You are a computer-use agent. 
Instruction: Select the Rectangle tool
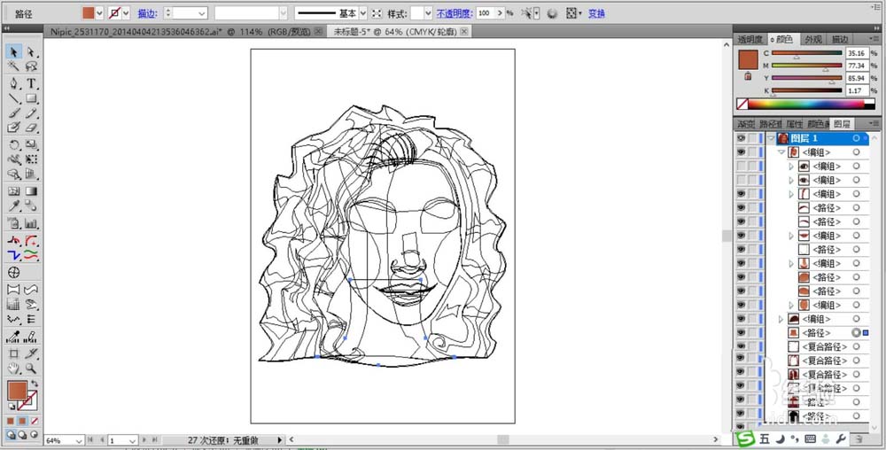click(x=32, y=99)
